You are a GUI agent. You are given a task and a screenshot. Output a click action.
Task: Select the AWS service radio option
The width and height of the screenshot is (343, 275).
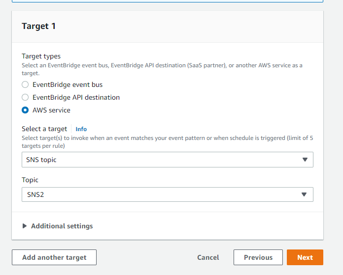click(x=25, y=110)
